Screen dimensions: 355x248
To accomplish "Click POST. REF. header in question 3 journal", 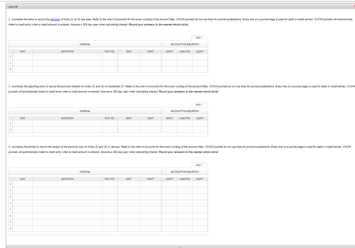I will (110, 118).
